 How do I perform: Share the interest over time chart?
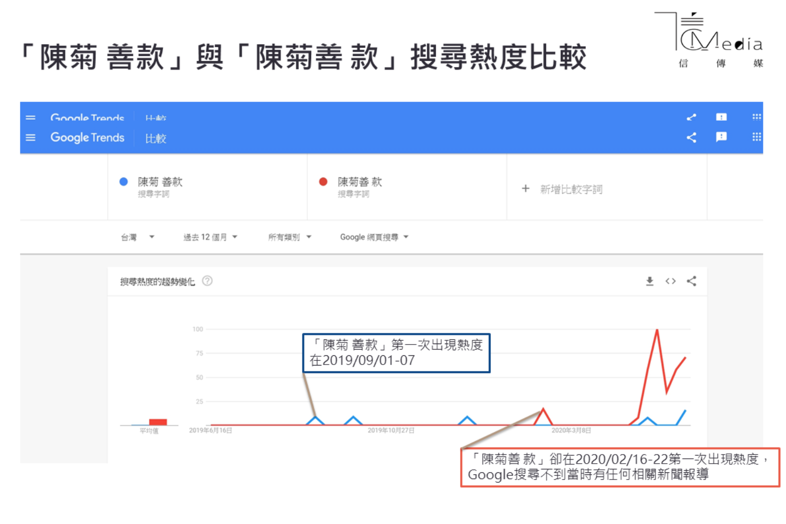pos(691,281)
